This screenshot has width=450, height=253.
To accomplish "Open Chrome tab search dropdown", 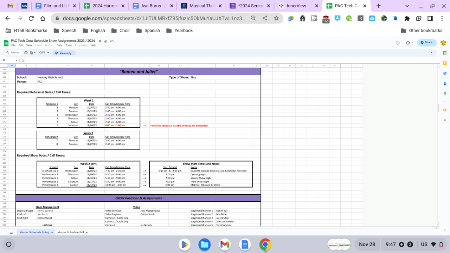I will click(x=407, y=6).
